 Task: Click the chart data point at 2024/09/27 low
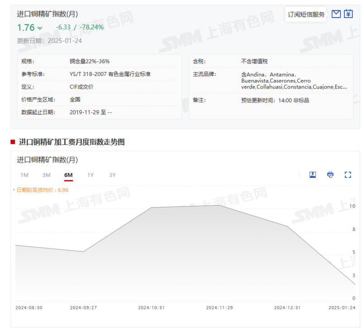[83, 252]
